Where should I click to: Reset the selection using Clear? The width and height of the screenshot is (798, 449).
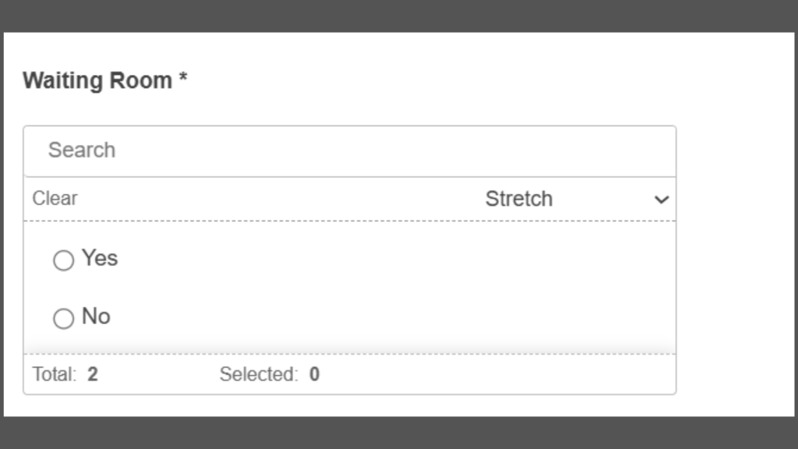(55, 199)
